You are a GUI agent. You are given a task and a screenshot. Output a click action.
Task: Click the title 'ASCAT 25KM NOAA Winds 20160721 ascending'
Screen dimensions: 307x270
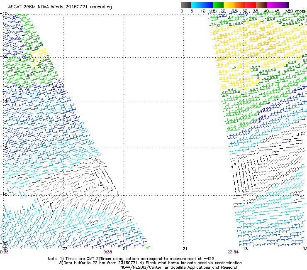60,7
